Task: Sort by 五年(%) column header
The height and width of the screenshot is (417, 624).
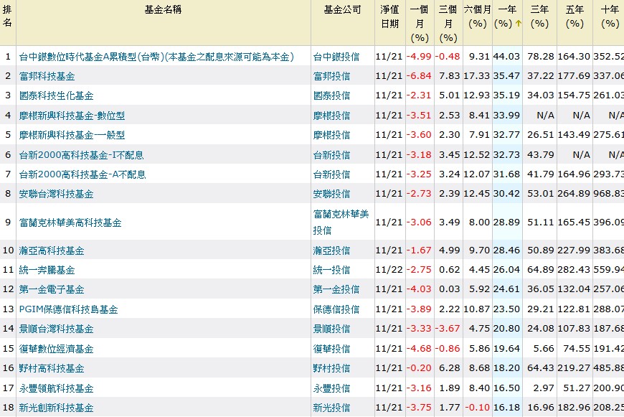Action: pos(575,17)
